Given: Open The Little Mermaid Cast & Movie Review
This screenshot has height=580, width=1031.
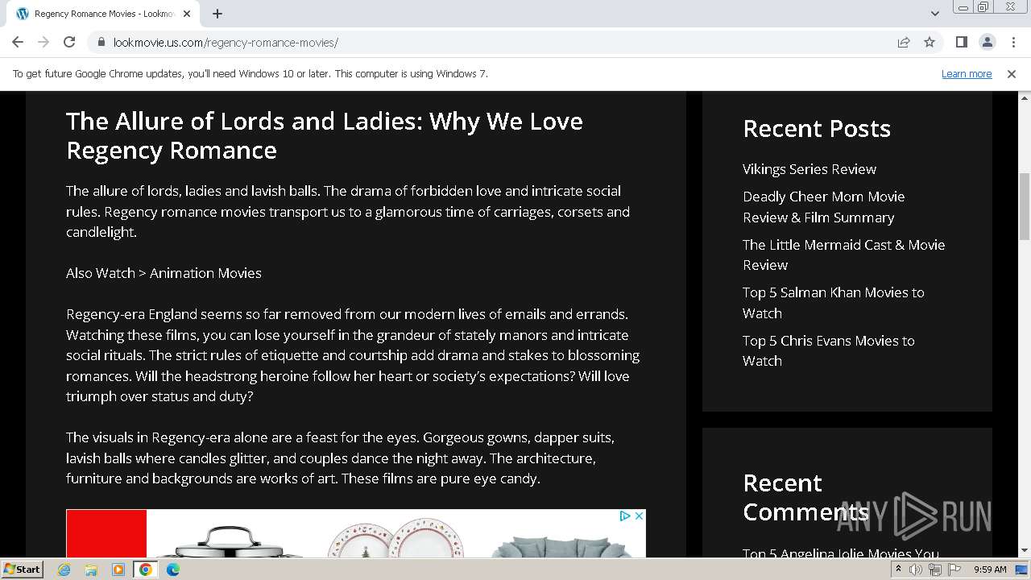Looking at the screenshot, I should click(844, 255).
